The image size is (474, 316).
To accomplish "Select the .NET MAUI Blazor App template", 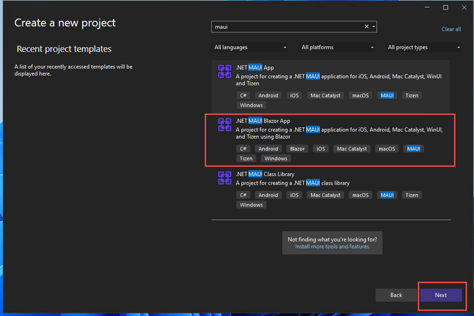I will (263, 121).
